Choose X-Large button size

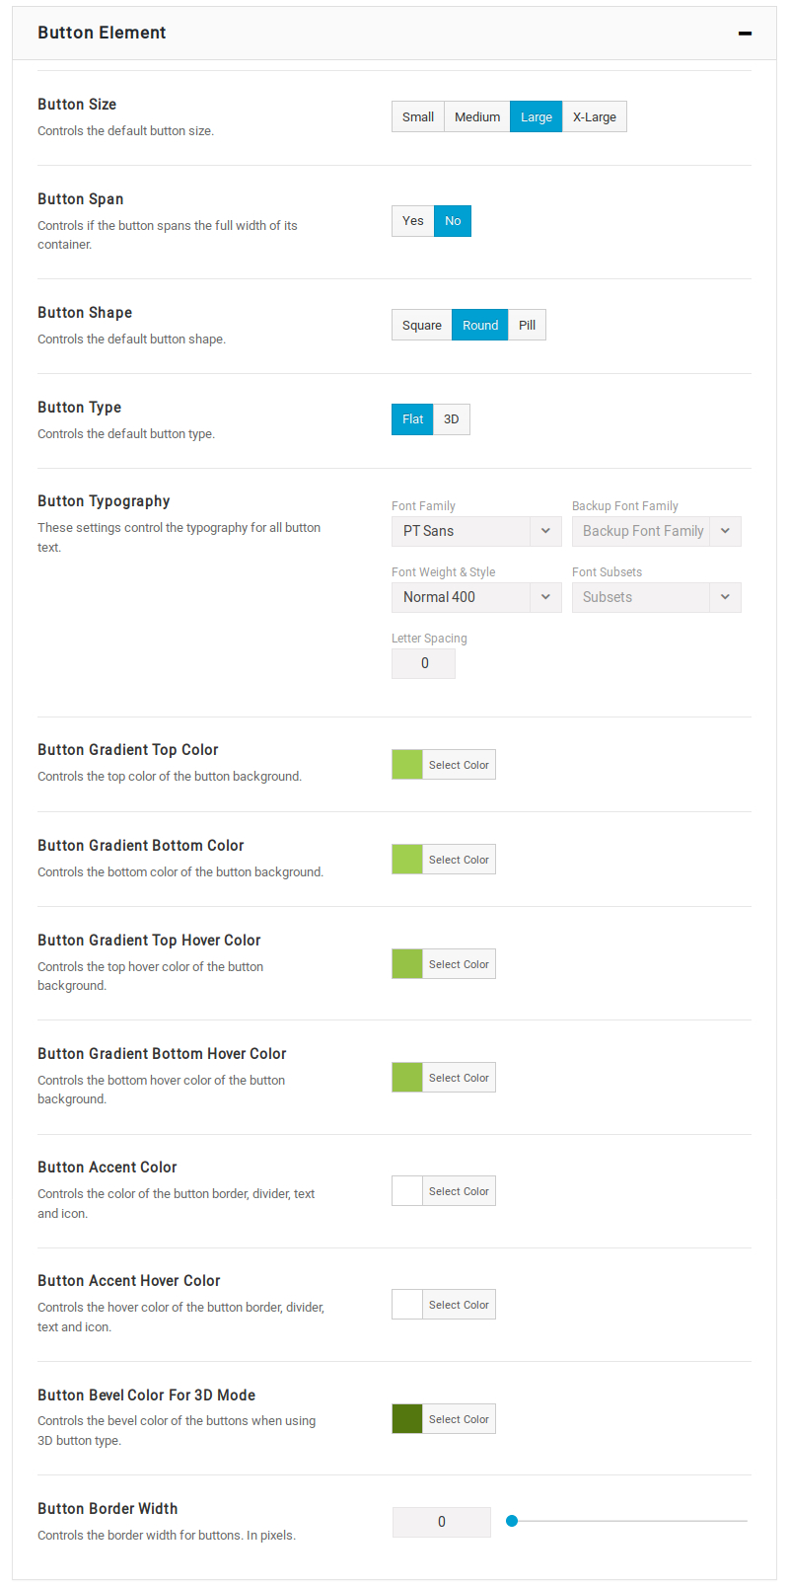(594, 116)
